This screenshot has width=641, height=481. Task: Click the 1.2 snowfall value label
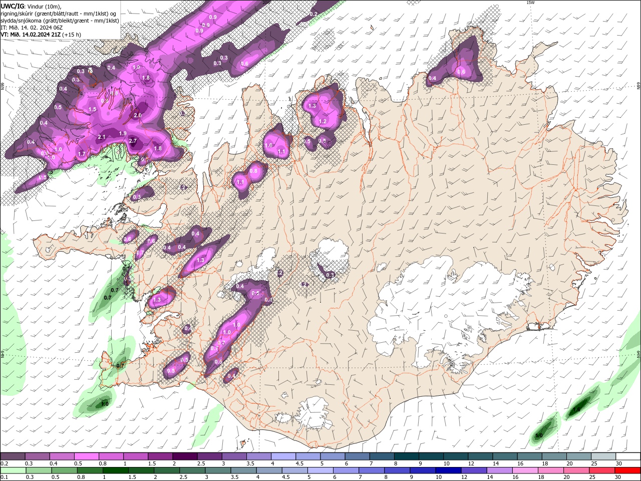tap(323, 121)
